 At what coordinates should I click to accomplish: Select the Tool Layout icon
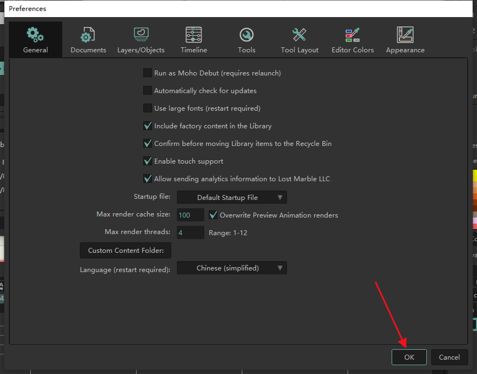click(x=300, y=35)
